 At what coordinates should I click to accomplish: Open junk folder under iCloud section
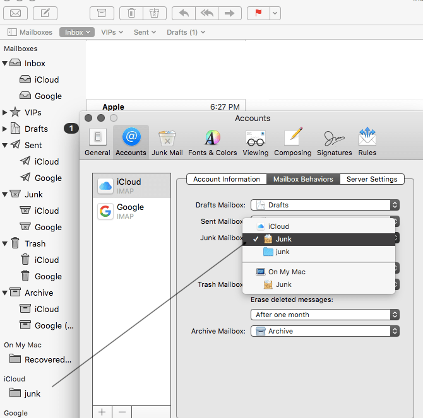pyautogui.click(x=25, y=393)
